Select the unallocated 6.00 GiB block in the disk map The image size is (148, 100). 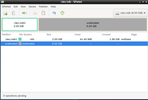93,25
